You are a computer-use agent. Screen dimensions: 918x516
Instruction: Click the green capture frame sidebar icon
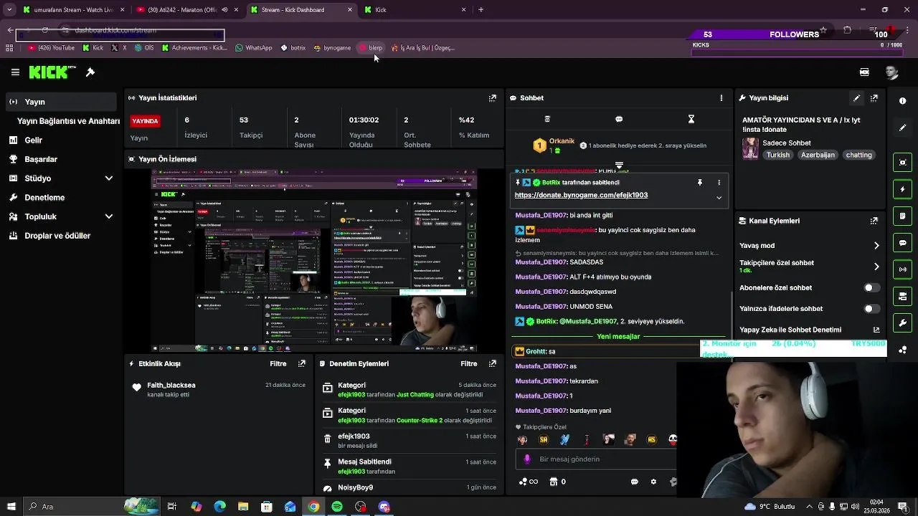903,163
